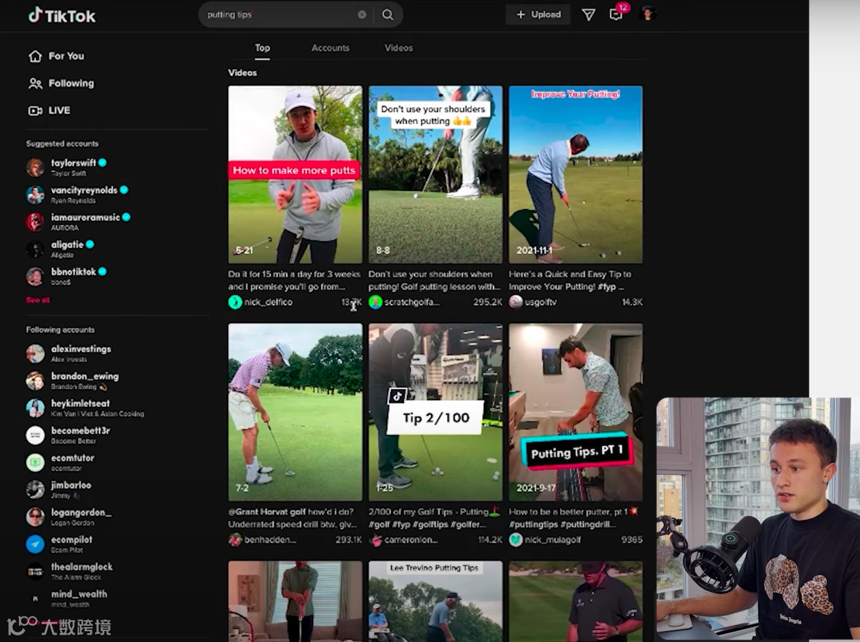The width and height of the screenshot is (860, 642).
Task: Click ecomtutor's avatar
Action: tap(35, 462)
